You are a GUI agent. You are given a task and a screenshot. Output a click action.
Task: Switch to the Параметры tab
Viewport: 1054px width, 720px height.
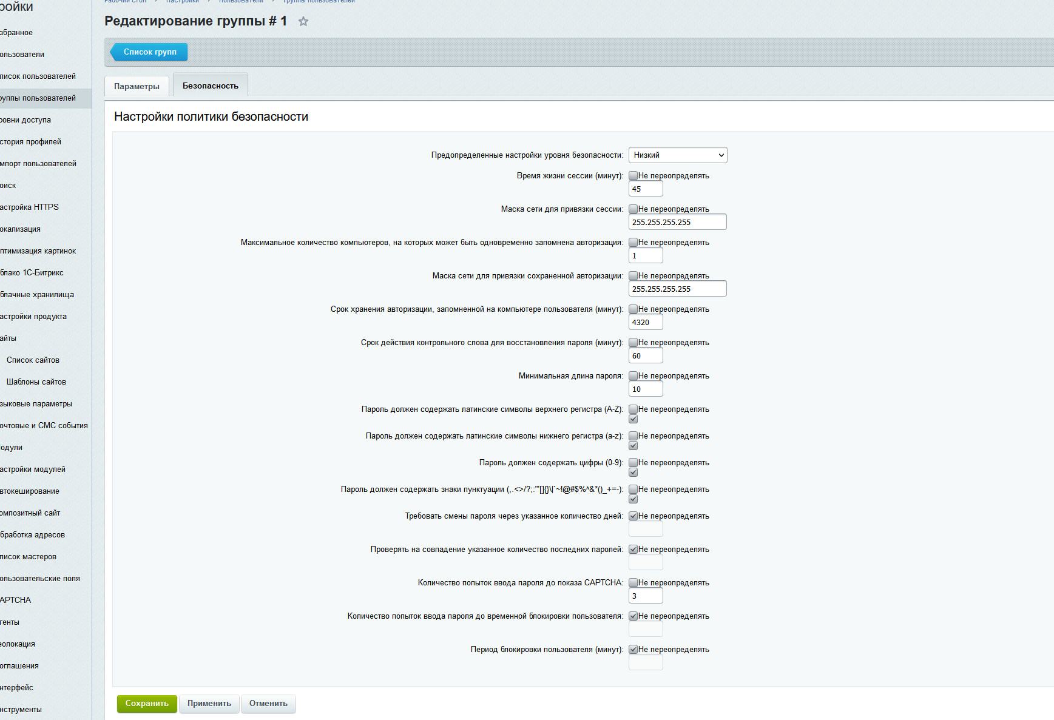click(x=137, y=86)
